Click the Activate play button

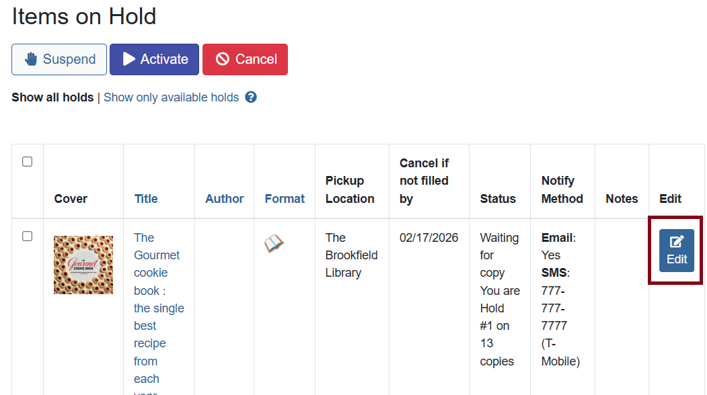154,59
